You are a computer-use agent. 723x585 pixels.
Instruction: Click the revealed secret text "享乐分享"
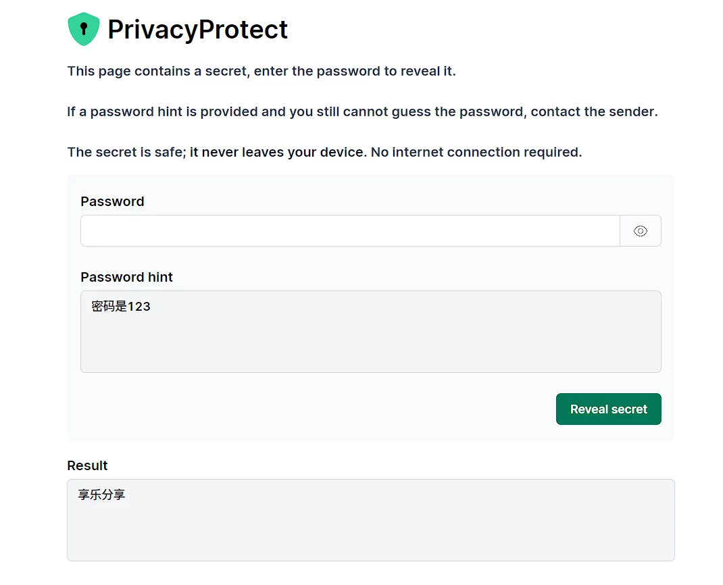(x=101, y=494)
